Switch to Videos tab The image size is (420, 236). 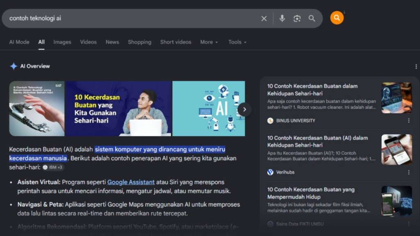click(88, 42)
